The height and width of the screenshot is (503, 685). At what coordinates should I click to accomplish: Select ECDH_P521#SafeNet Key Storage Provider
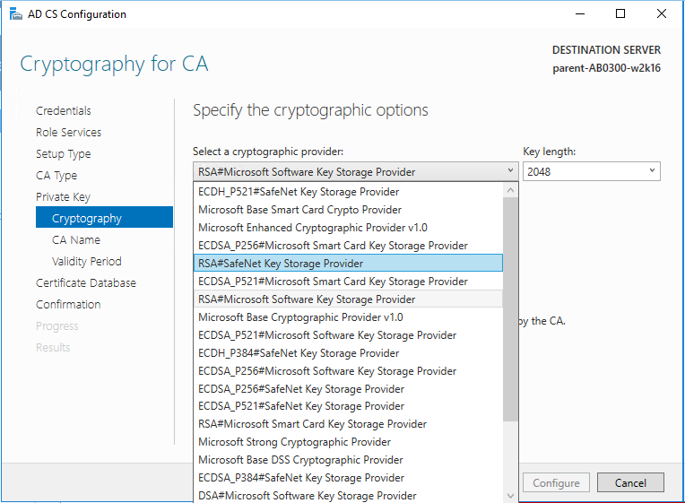348,192
